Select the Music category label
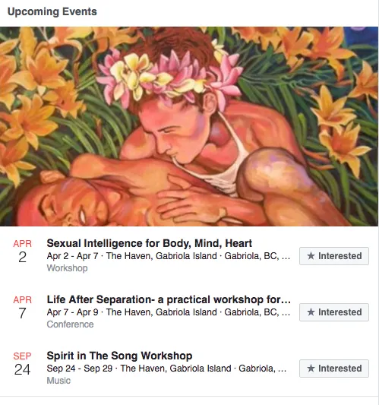The image size is (379, 405). pyautogui.click(x=58, y=381)
